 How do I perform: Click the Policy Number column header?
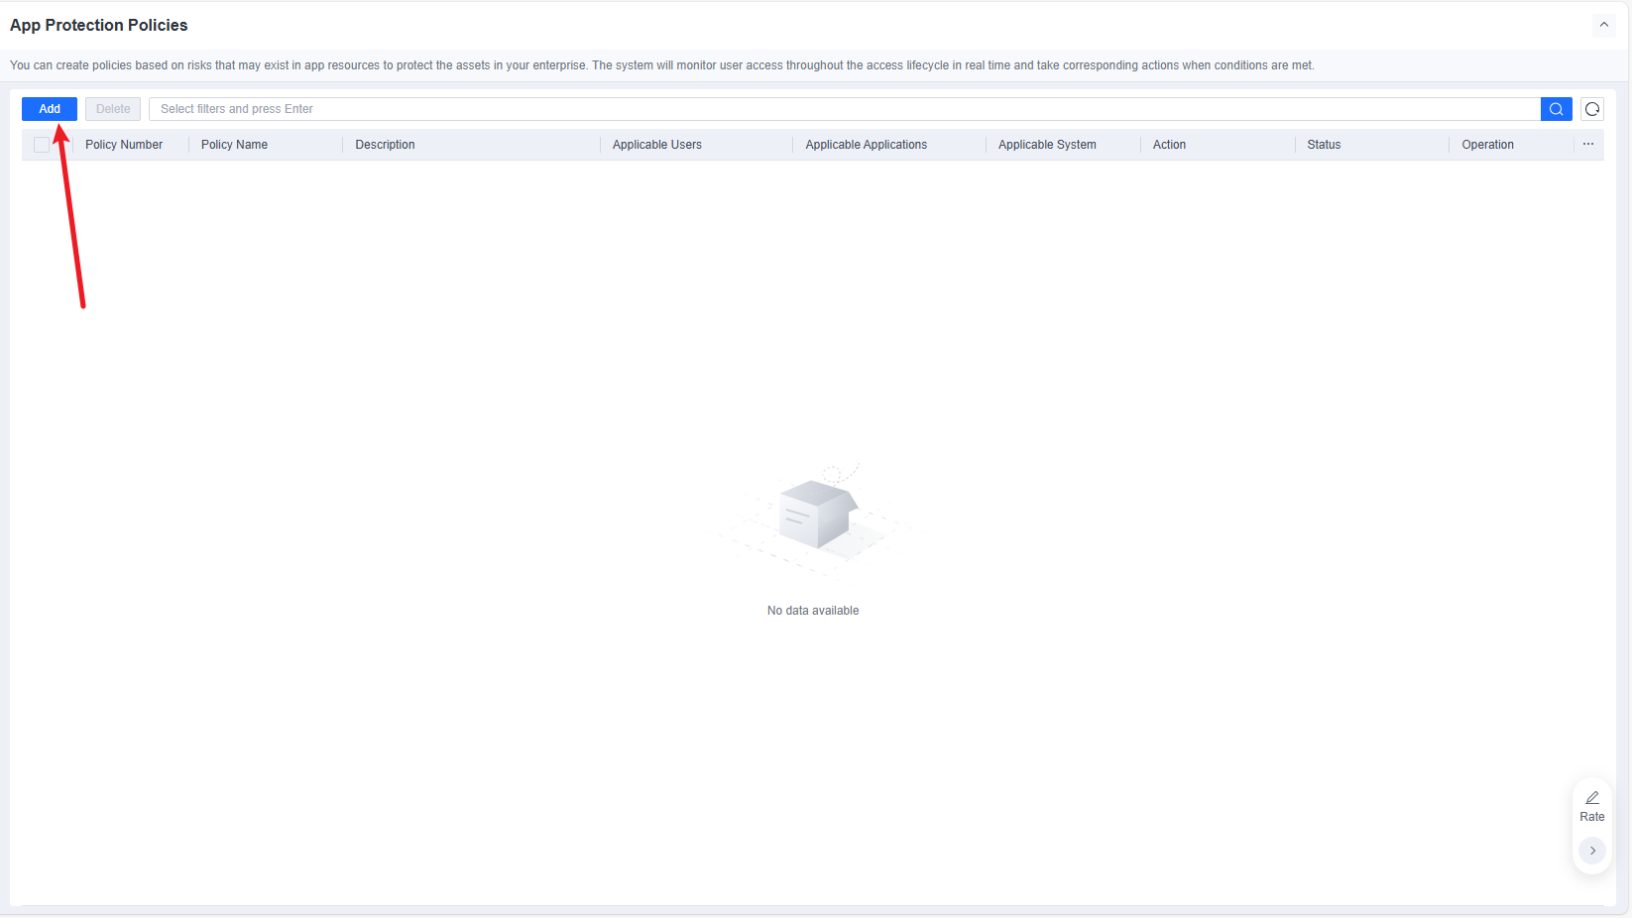[x=124, y=145]
